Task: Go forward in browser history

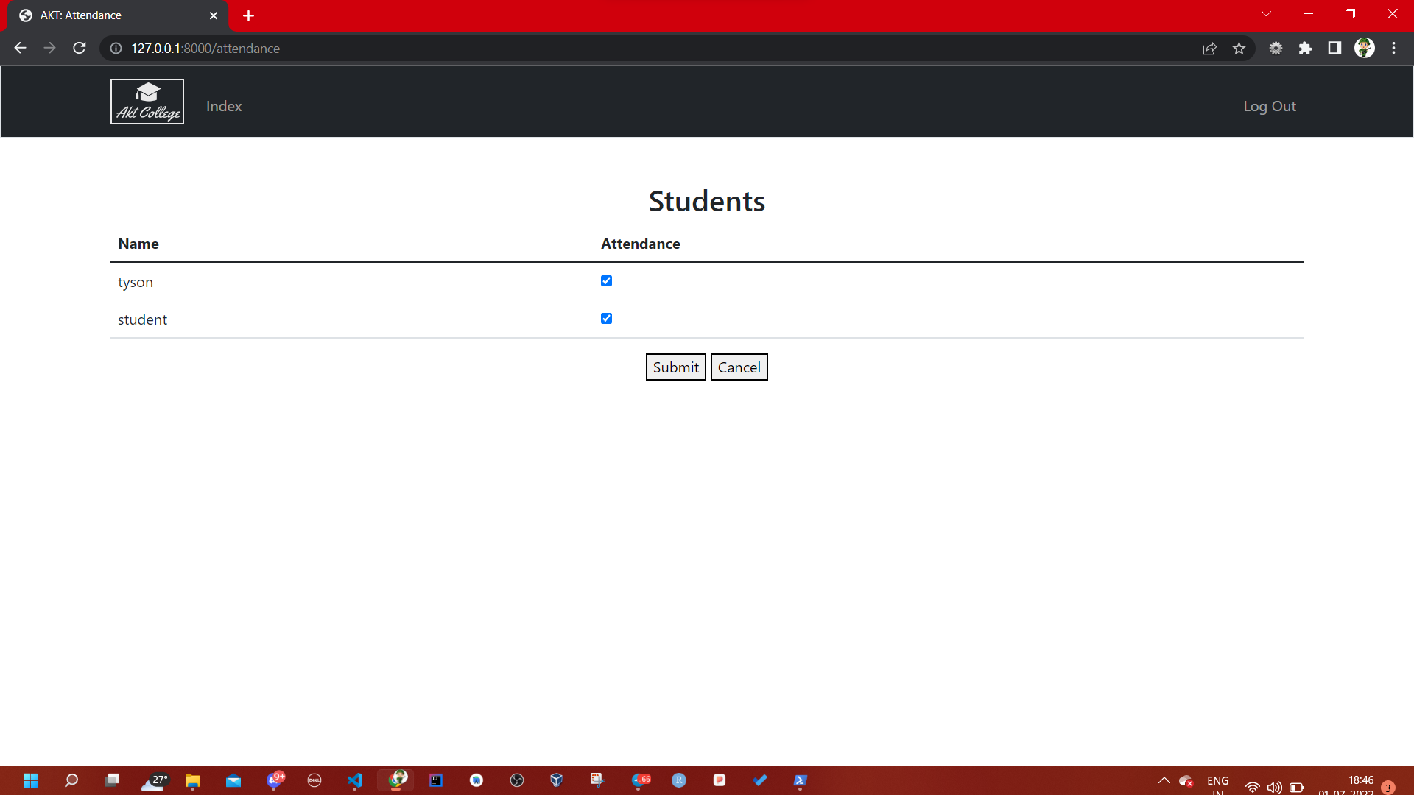Action: coord(49,48)
